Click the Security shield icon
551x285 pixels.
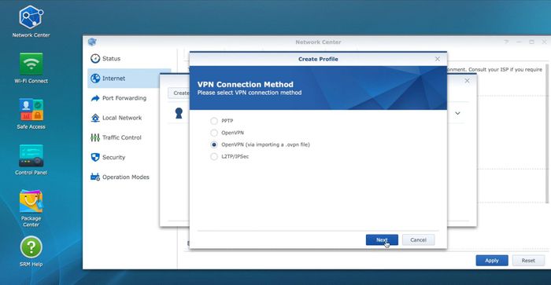(95, 157)
